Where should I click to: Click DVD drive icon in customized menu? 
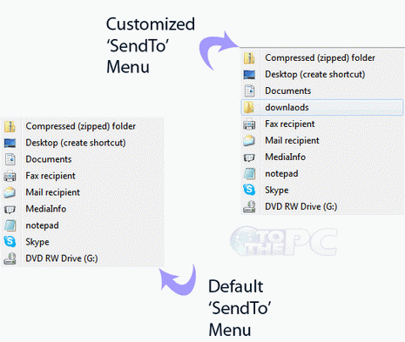pyautogui.click(x=249, y=207)
